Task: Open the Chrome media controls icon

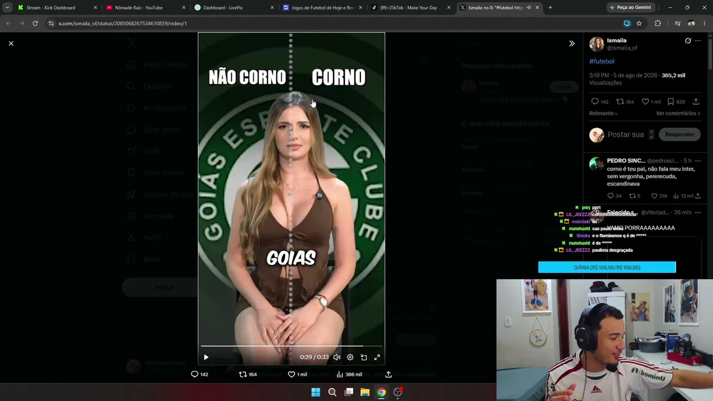Action: pyautogui.click(x=677, y=23)
